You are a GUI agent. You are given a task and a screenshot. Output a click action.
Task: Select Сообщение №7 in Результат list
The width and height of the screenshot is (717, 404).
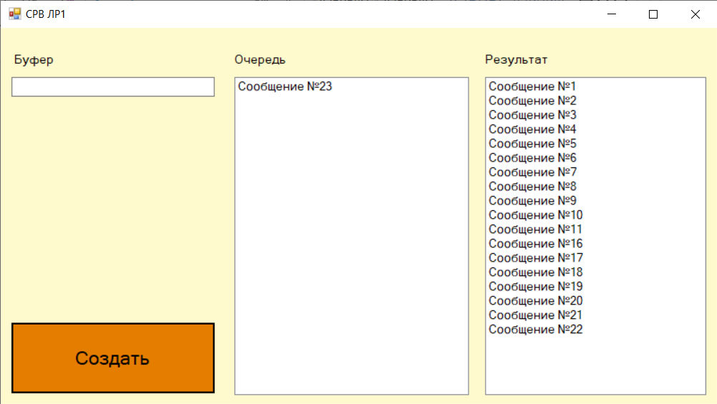click(595, 172)
